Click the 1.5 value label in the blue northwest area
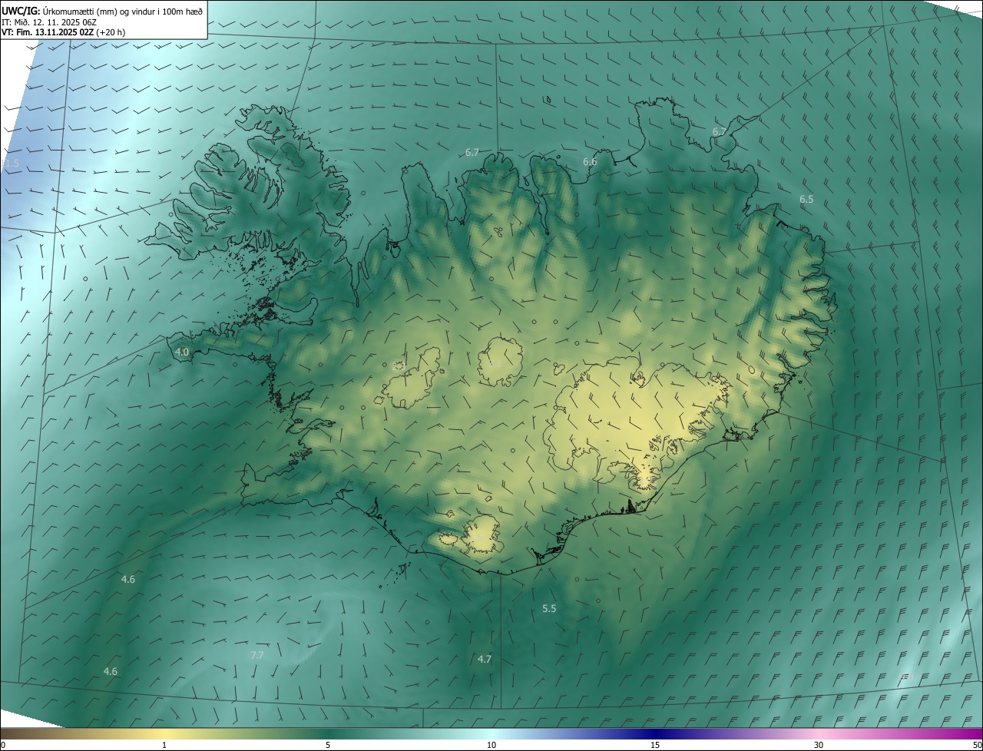This screenshot has width=983, height=751. [11, 164]
